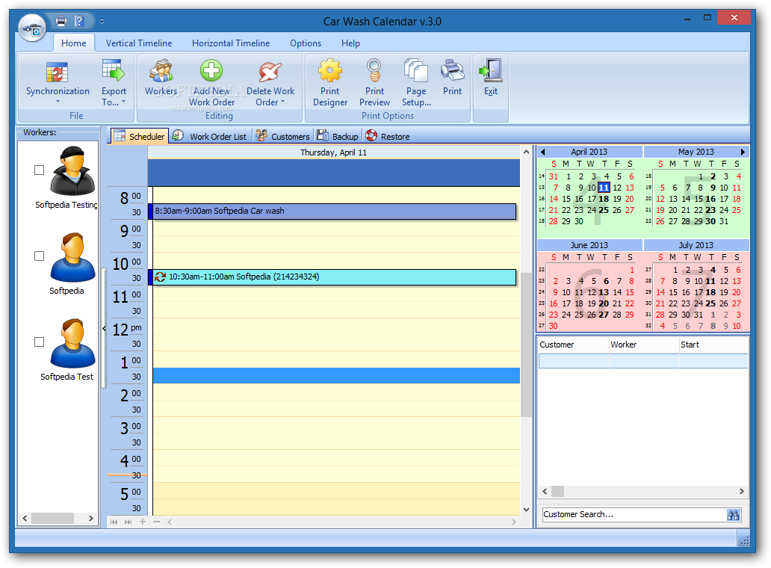771x568 pixels.
Task: Open Work Order List view
Action: tap(210, 136)
